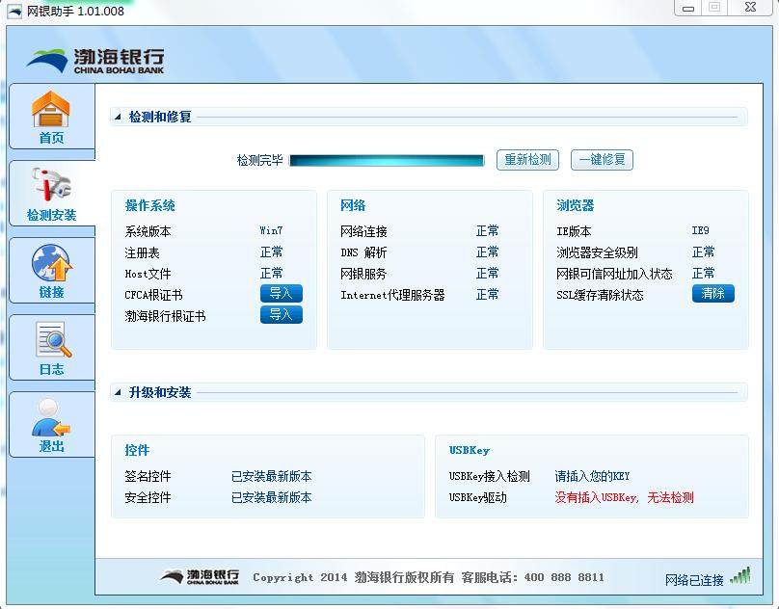The height and width of the screenshot is (609, 779).
Task: Click the title bar app icon
Action: pyautogui.click(x=13, y=11)
